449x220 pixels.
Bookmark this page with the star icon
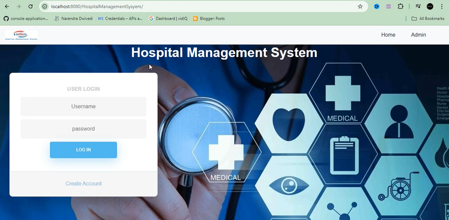pos(360,6)
